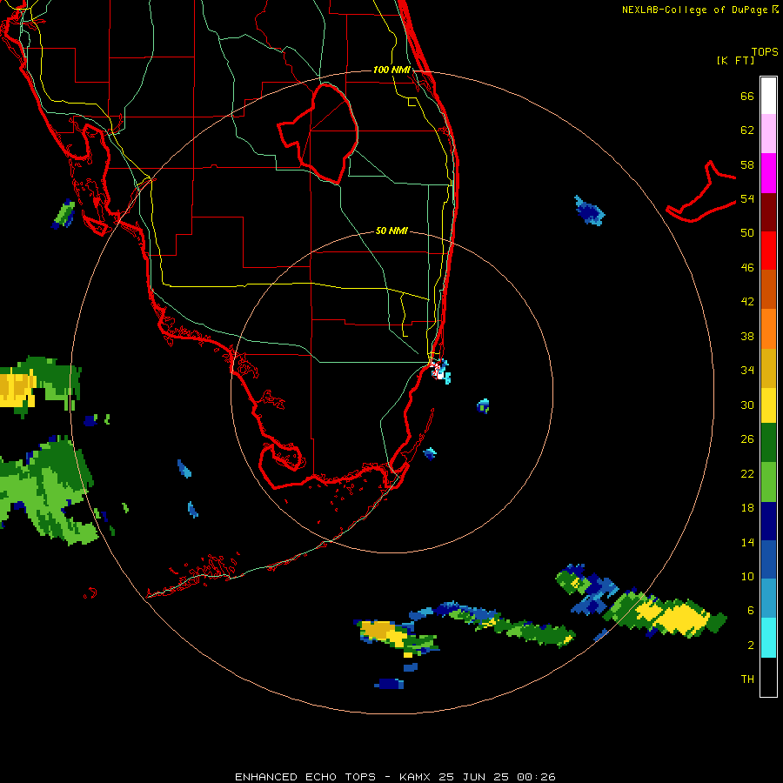Click the 50 NMI range ring label
Image resolution: width=783 pixels, height=783 pixels.
[391, 231]
